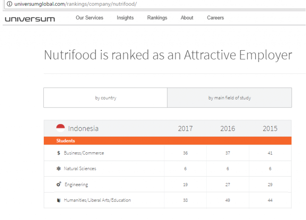The width and height of the screenshot is (306, 220).
Task: Click the Natural Sciences row label
Action: (80, 169)
